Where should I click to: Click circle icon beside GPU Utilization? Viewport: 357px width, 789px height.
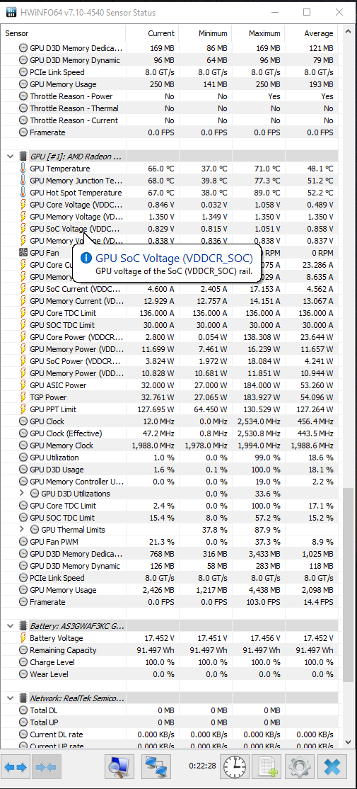[x=23, y=458]
